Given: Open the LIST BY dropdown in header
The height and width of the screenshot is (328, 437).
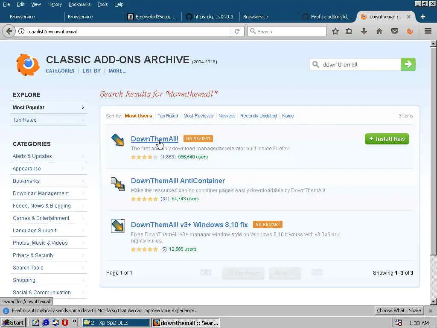Looking at the screenshot, I should pyautogui.click(x=91, y=71).
